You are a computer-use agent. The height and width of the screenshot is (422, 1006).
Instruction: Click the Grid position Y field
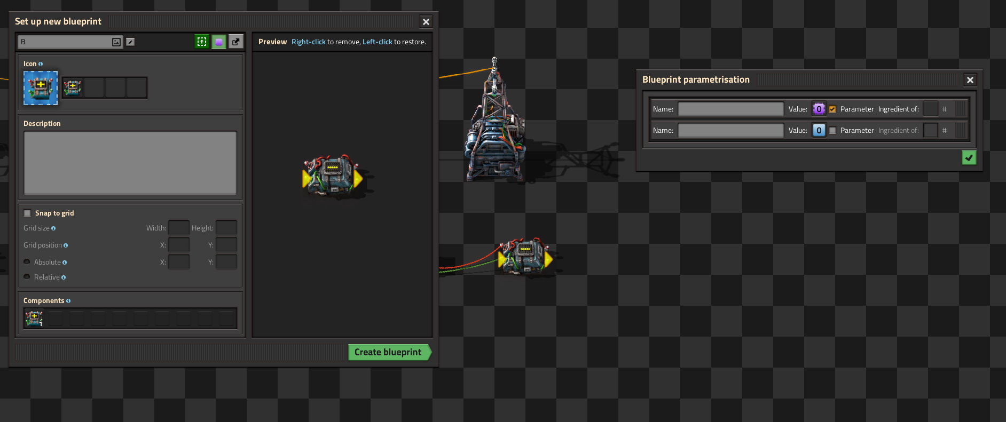(x=226, y=245)
